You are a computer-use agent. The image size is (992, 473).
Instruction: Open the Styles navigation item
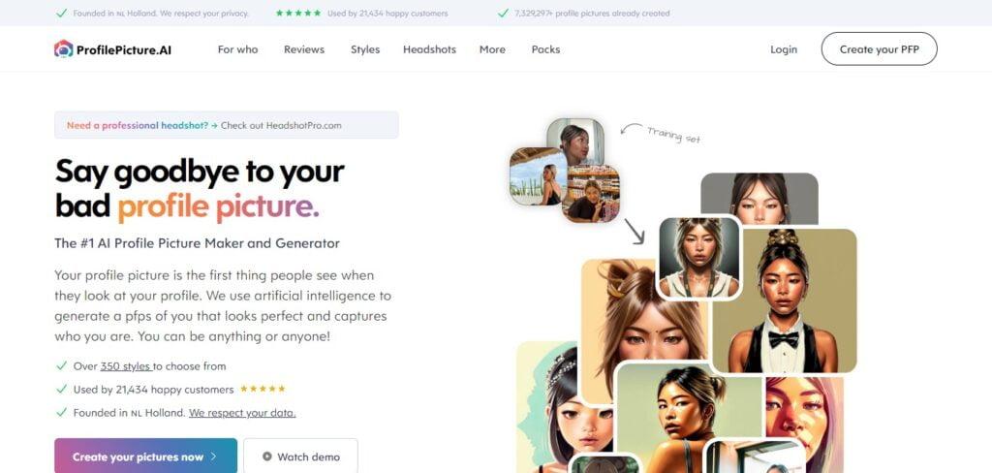pos(365,49)
